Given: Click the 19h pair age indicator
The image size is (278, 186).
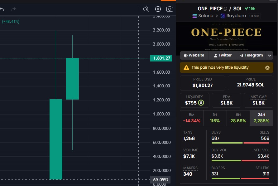Looking at the screenshot, I should pyautogui.click(x=250, y=8).
